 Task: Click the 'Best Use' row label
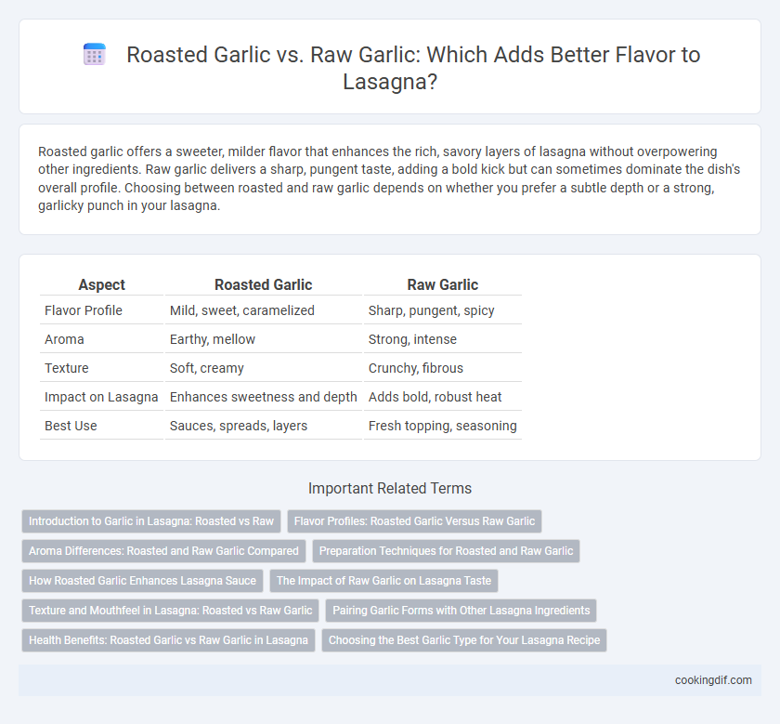71,426
